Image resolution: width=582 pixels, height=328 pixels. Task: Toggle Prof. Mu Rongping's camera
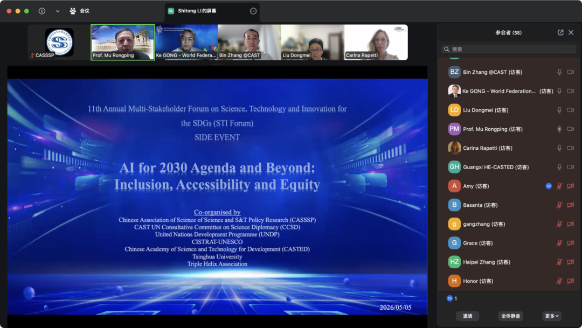coord(571,129)
